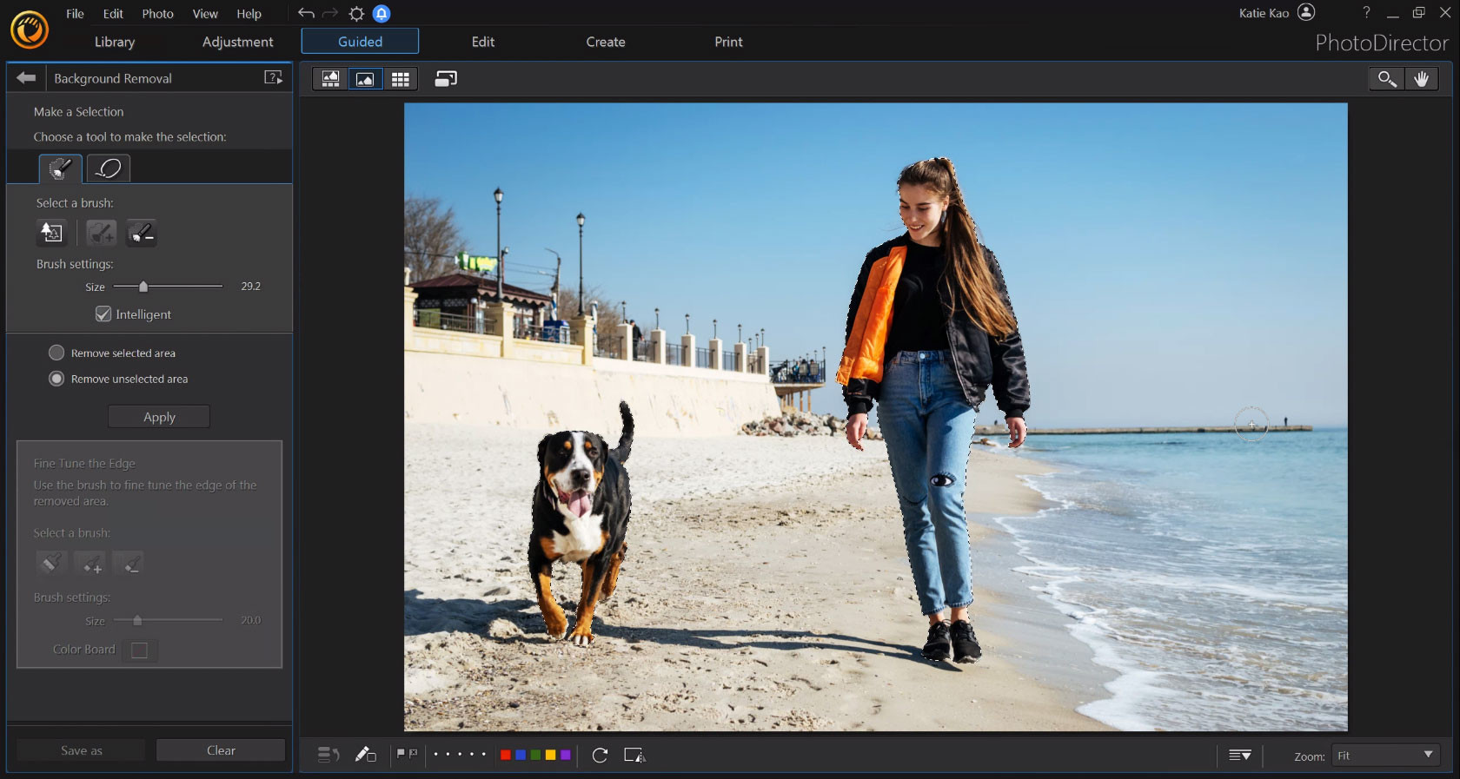Click the red color label swatch
Image resolution: width=1460 pixels, height=779 pixels.
tap(505, 755)
